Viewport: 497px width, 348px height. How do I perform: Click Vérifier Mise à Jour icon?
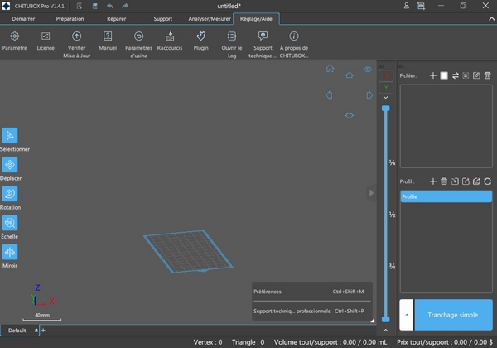tap(76, 36)
